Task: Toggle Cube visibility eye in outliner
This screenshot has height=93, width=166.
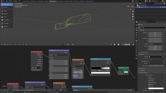Action: [163, 7]
